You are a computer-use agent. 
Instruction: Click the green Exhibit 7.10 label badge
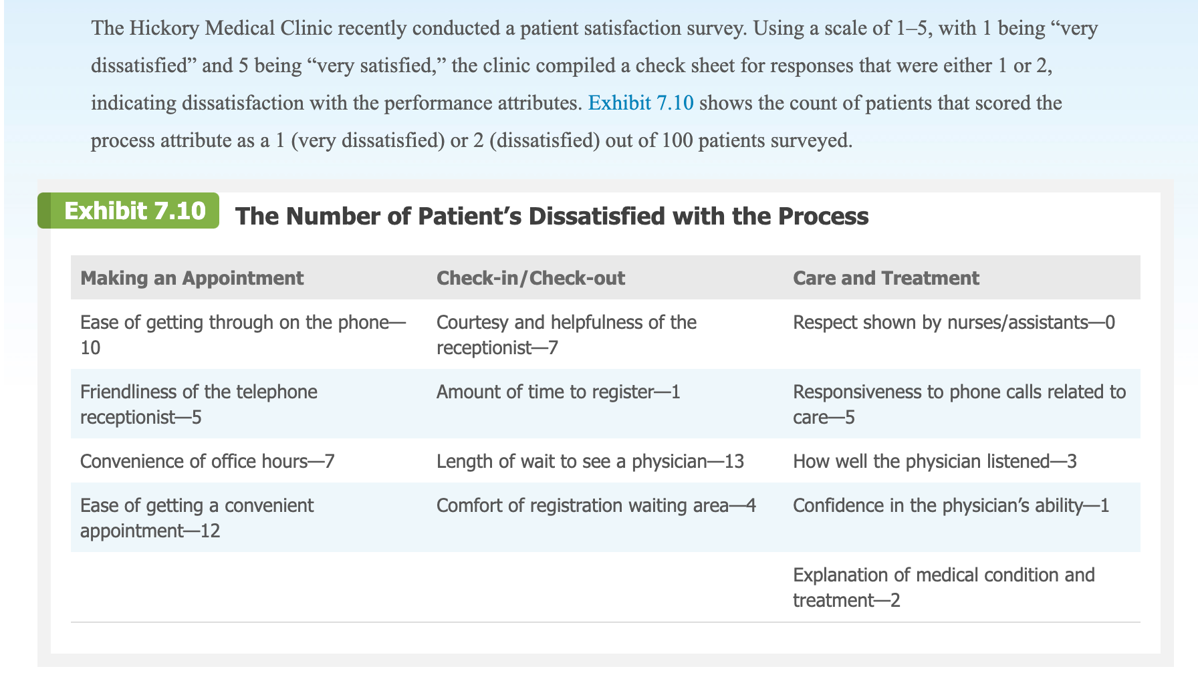pyautogui.click(x=128, y=211)
